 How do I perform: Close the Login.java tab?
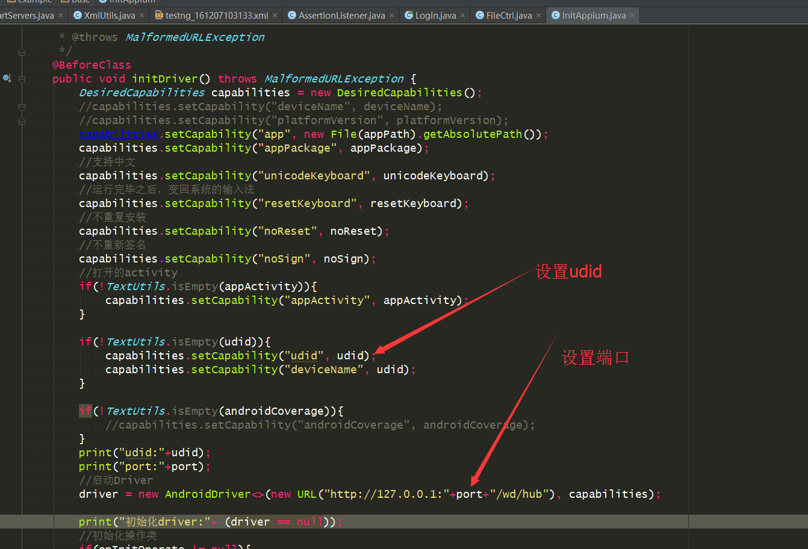click(463, 16)
